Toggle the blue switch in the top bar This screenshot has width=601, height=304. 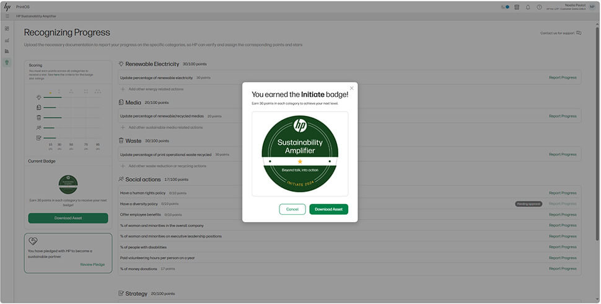point(505,7)
